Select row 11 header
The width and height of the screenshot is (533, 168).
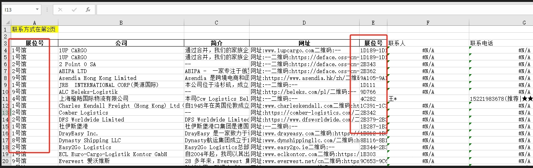6,98
